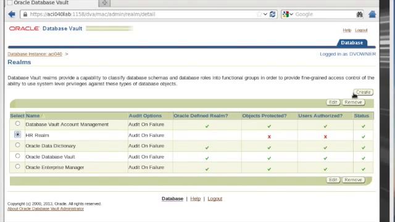Select Oracle Data Dictionary radio button
Screen dimensions: 395x222
point(17,145)
